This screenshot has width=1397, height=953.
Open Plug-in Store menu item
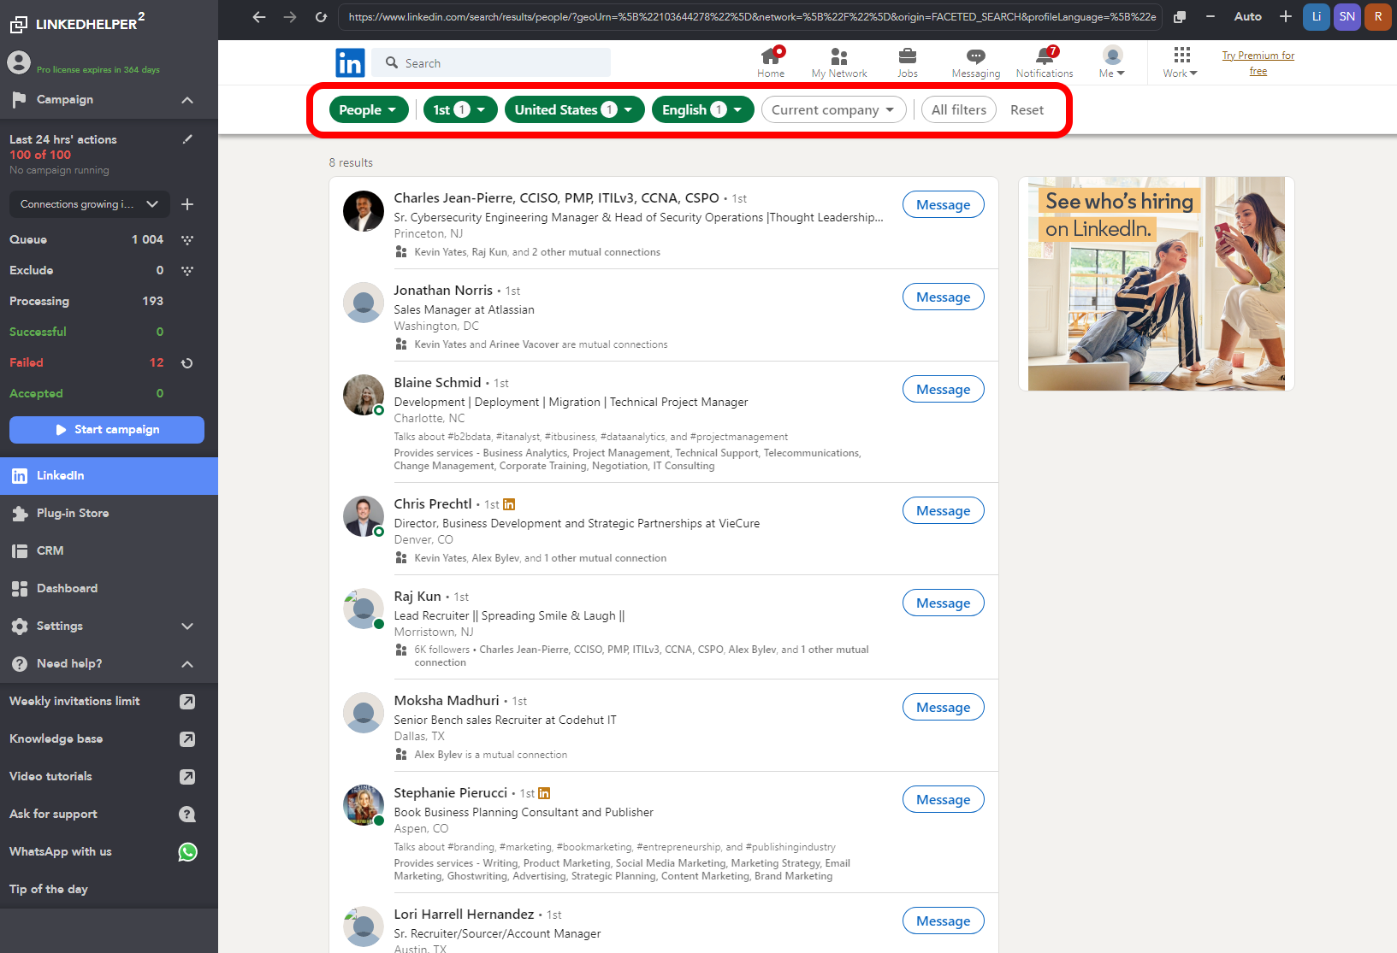coord(109,514)
